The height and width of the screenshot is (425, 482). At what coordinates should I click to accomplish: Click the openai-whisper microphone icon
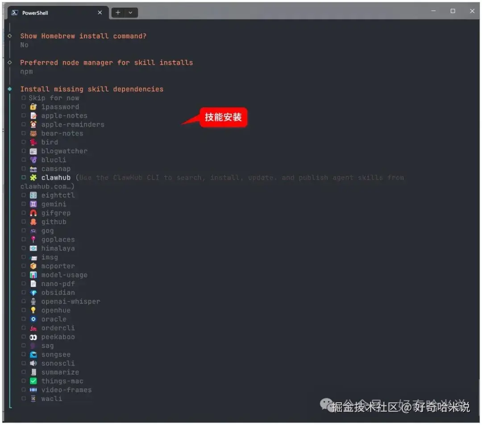[33, 302]
